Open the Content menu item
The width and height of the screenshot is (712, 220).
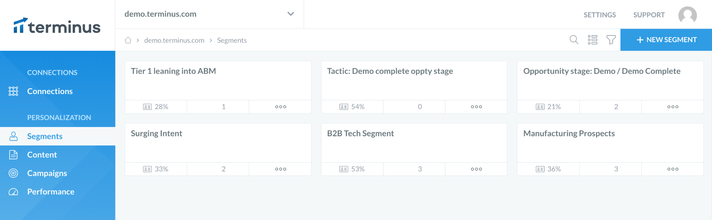click(x=42, y=155)
